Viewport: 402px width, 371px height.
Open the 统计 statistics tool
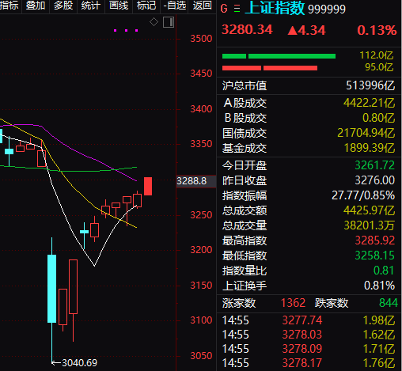tap(91, 6)
